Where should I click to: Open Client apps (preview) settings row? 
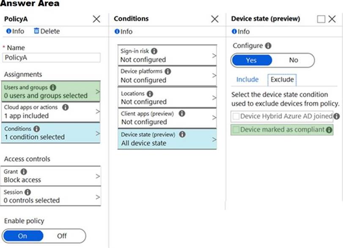167,118
